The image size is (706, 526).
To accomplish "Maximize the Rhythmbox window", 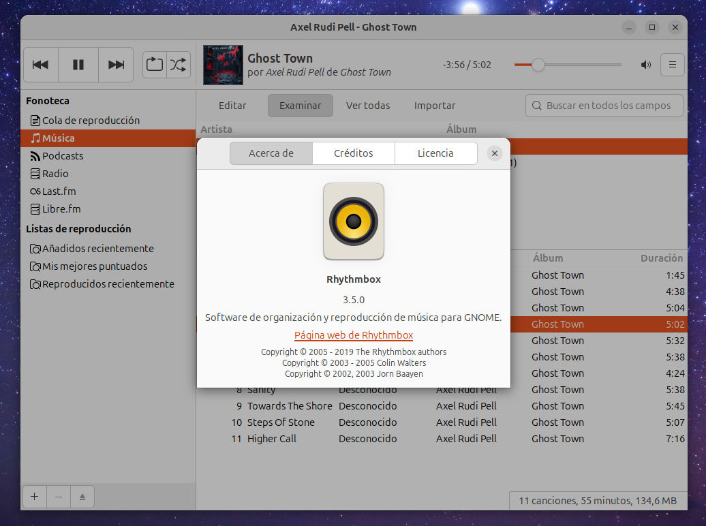I will tap(652, 27).
